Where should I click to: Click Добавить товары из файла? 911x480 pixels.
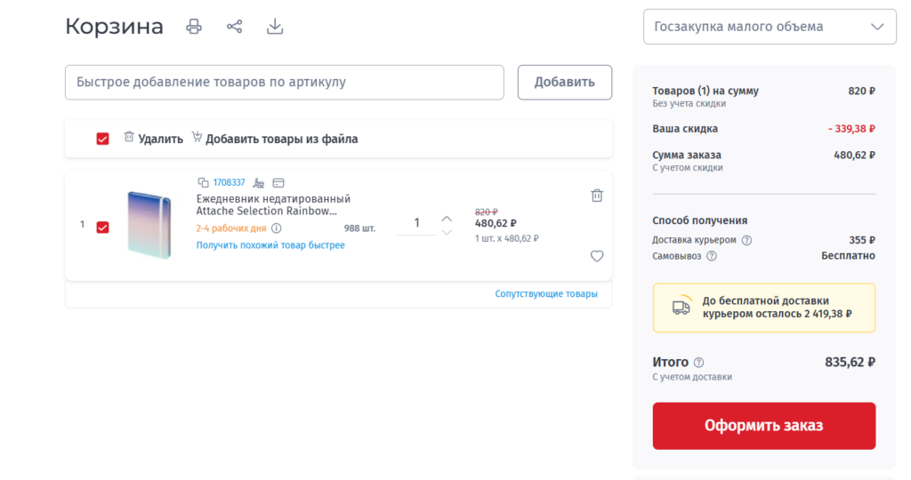(x=282, y=139)
